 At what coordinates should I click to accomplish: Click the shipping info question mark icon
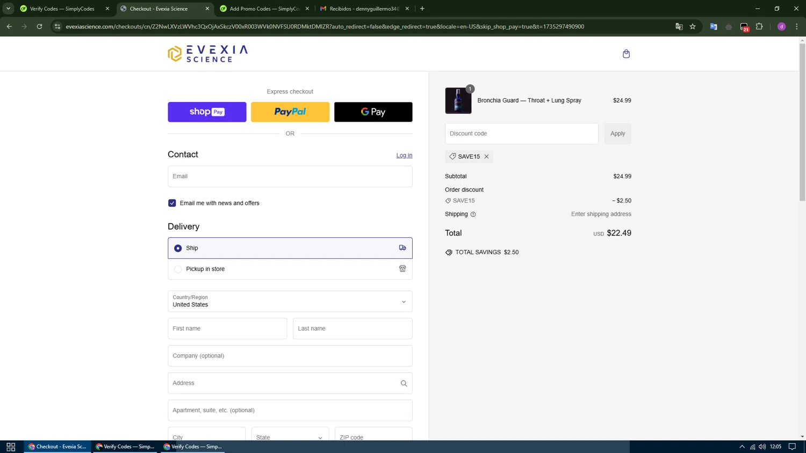click(x=473, y=214)
